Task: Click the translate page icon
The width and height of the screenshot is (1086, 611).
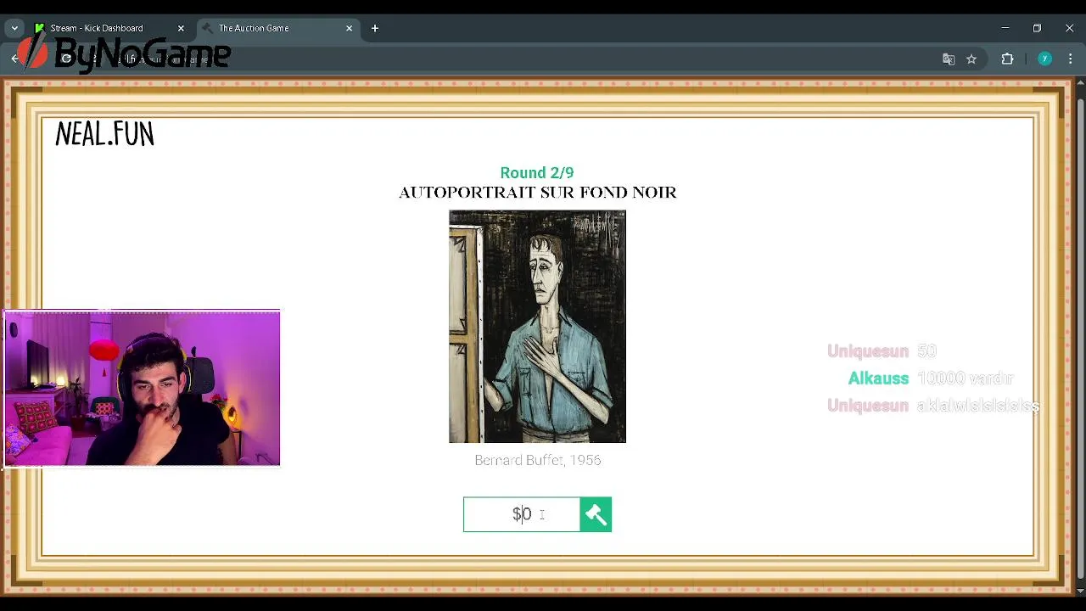Action: (949, 59)
